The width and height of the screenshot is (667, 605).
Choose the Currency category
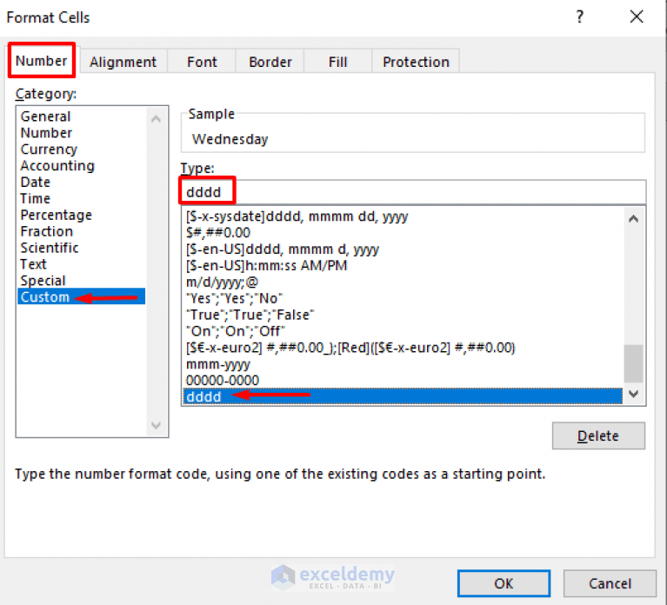pos(82,150)
